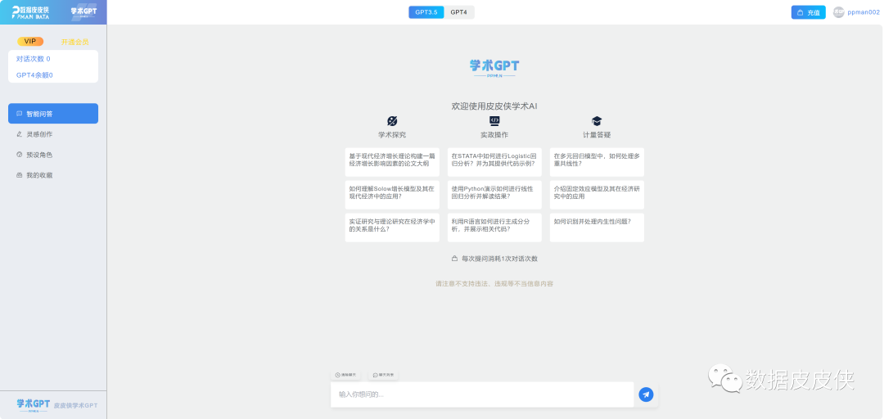Click the 皮皮侠学术GPT footer text
This screenshot has width=884, height=419.
tap(75, 405)
